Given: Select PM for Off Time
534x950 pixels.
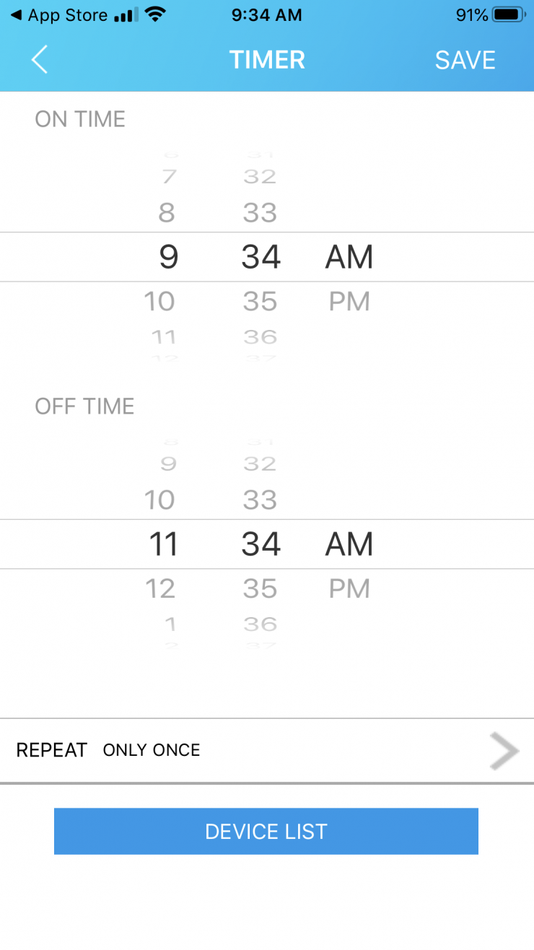Looking at the screenshot, I should pos(349,589).
